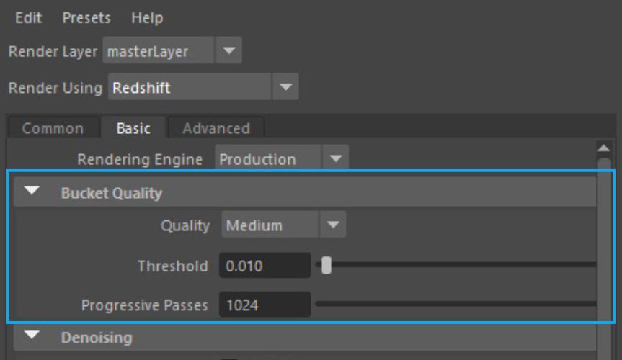The width and height of the screenshot is (622, 360).
Task: Select the Basic tab
Action: coord(133,128)
